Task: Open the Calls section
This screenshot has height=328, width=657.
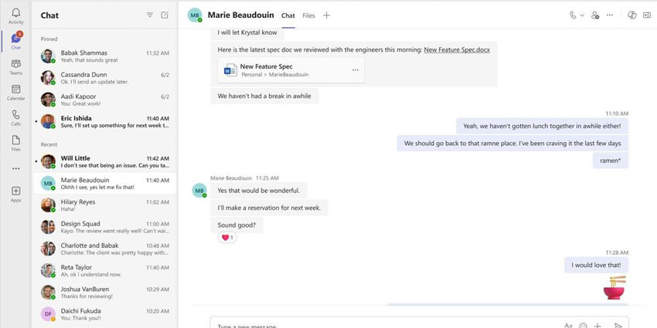Action: point(15,118)
